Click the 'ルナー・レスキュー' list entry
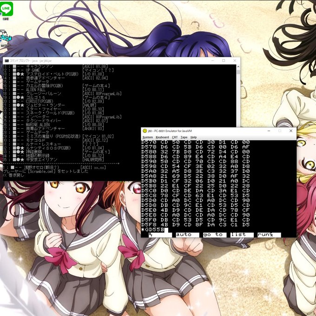Screen dimensions: 316x316 pos(44,144)
